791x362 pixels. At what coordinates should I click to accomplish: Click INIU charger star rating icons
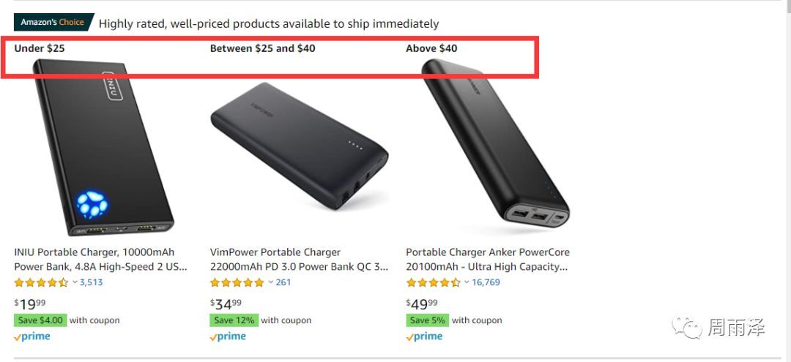click(x=41, y=283)
